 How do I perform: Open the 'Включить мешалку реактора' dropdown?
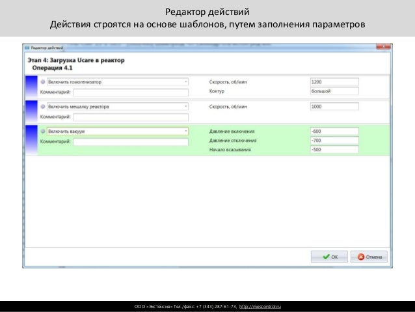(x=118, y=107)
